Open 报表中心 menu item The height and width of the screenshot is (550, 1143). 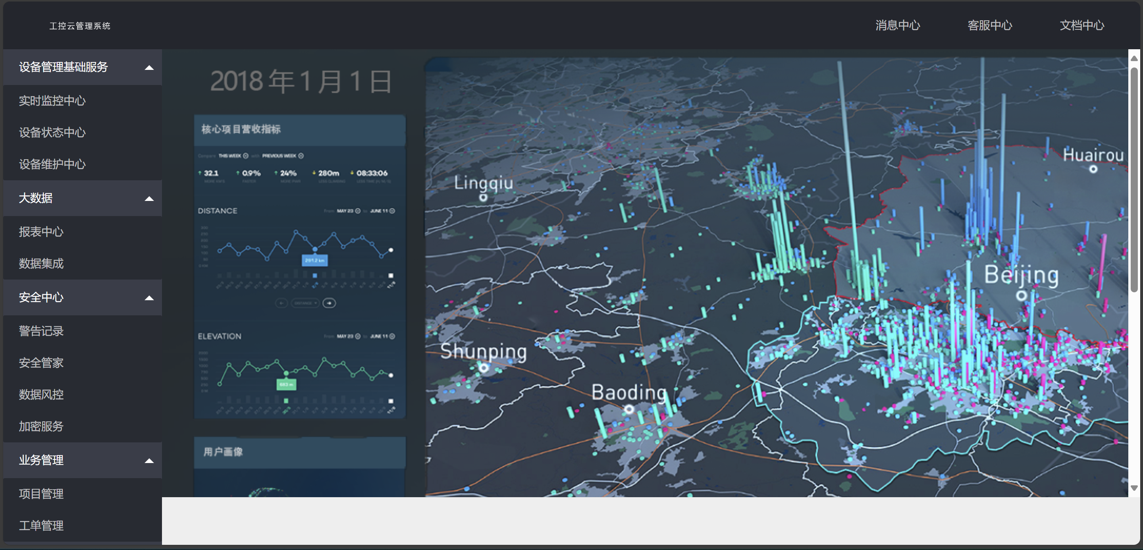(x=41, y=232)
